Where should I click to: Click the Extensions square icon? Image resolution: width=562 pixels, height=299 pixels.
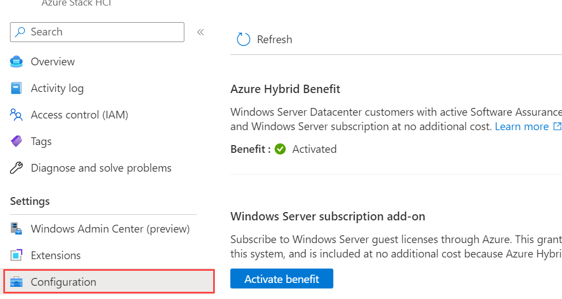[17, 255]
